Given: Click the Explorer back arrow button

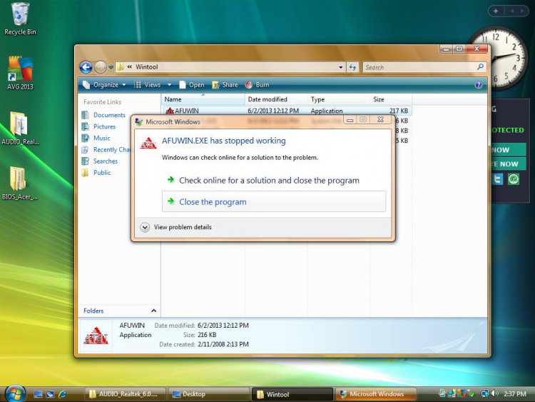Looking at the screenshot, I should [x=86, y=67].
